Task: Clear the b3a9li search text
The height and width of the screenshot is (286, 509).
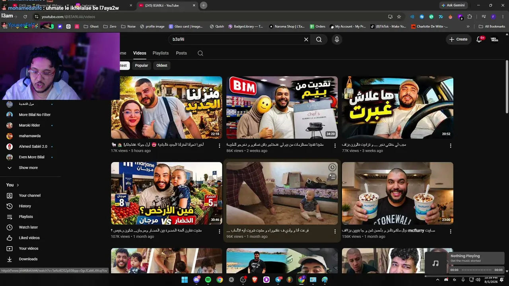Action: 306,39
